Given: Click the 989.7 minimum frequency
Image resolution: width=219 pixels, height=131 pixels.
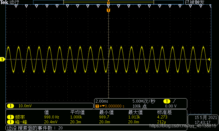Looking at the screenshot, I should 104,117.
